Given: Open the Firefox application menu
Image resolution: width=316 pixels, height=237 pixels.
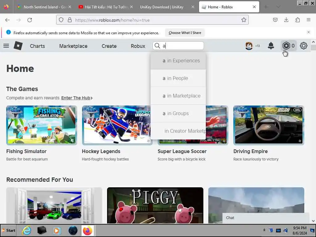Looking at the screenshot, I should 309,20.
